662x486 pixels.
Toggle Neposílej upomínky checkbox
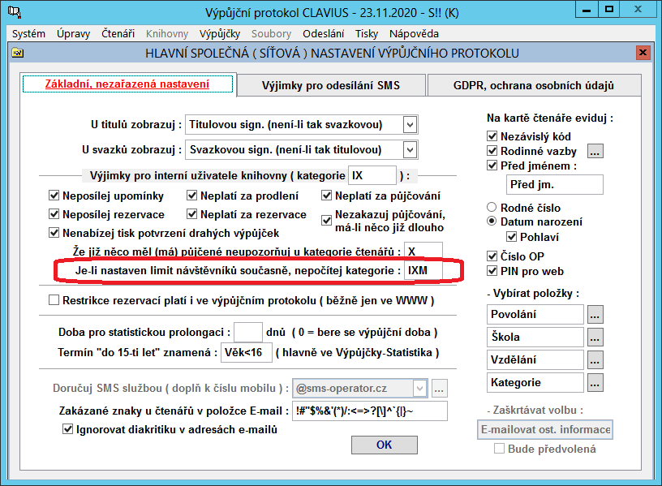pyautogui.click(x=54, y=196)
